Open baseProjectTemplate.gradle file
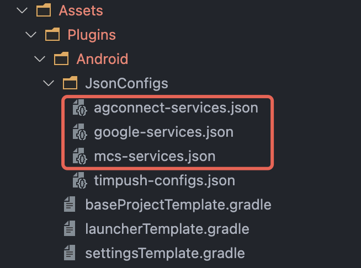361x268 pixels. pos(178,205)
